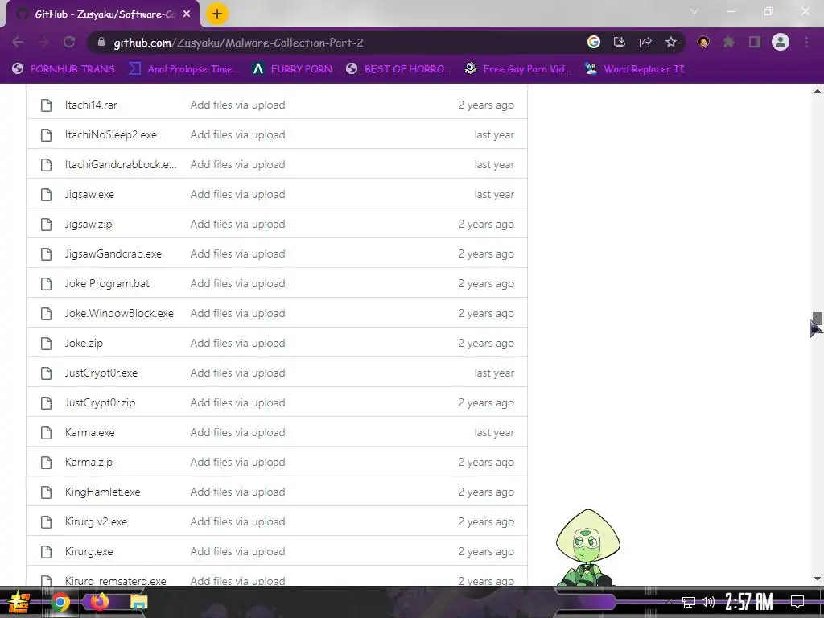824x618 pixels.
Task: Open the avatar extension icon in toolbar
Action: pyautogui.click(x=703, y=42)
